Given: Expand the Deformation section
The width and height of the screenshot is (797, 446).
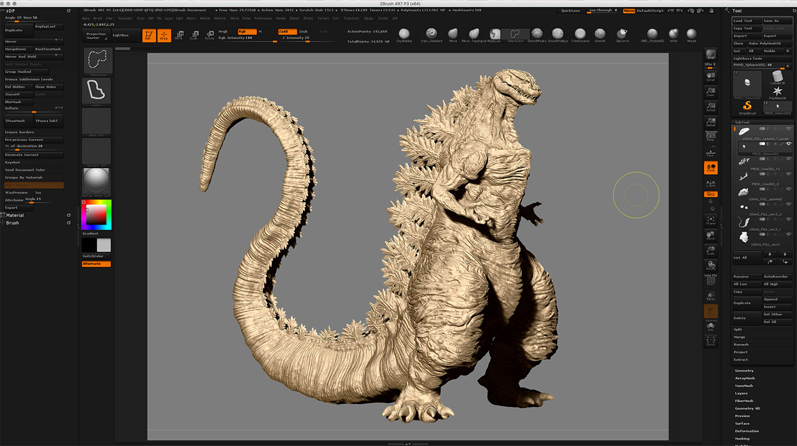Looking at the screenshot, I should point(747,431).
